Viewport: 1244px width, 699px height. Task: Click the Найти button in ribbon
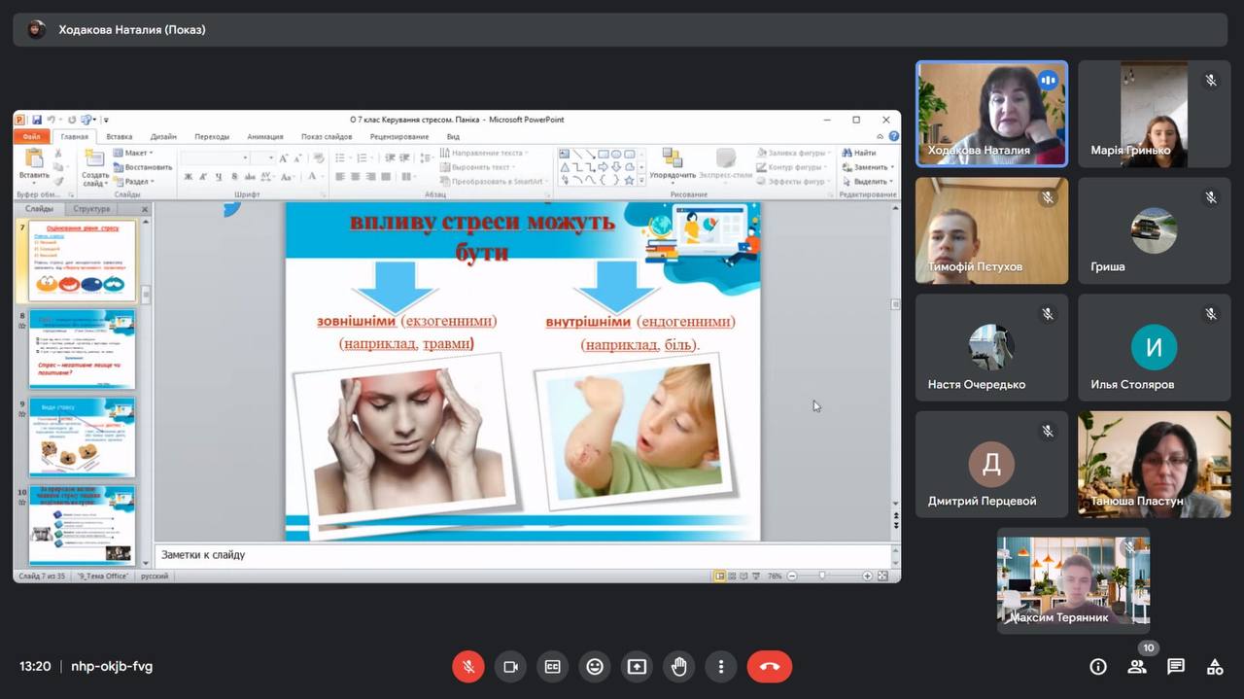click(x=859, y=153)
